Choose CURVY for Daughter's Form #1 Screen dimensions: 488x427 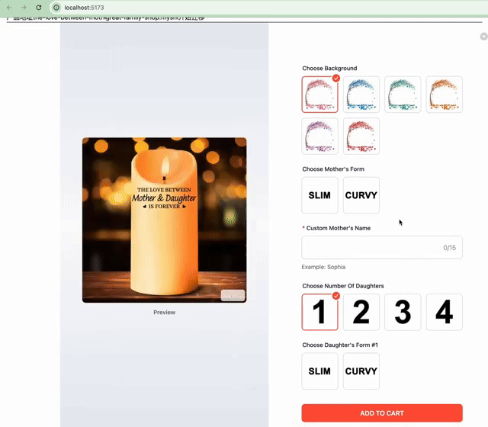coord(361,371)
